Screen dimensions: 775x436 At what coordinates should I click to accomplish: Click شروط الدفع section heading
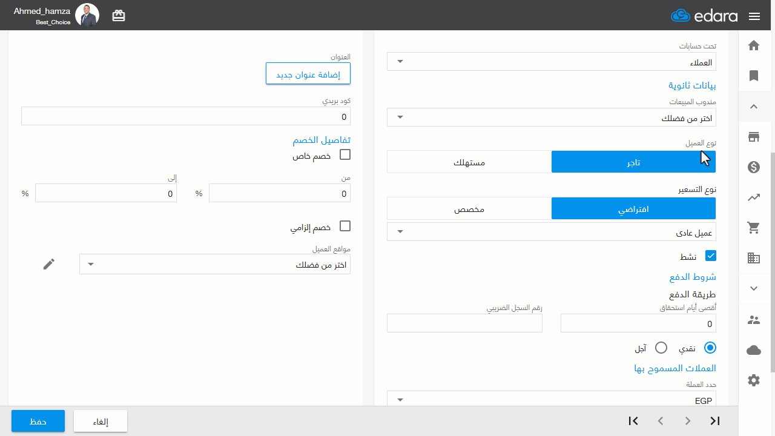[693, 277]
